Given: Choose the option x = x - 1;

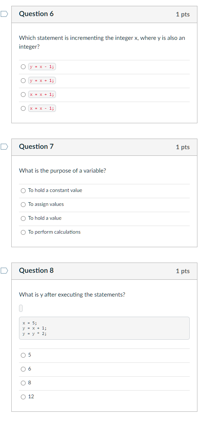Looking at the screenshot, I should pos(23,109).
